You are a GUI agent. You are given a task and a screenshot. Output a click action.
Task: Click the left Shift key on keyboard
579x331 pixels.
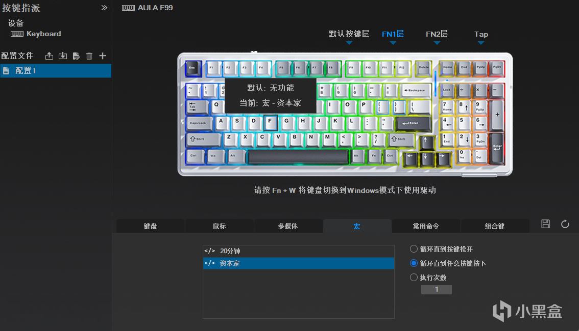pos(203,140)
